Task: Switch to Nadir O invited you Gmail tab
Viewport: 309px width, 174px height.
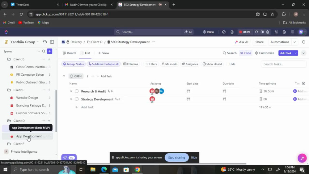Action: click(88, 5)
